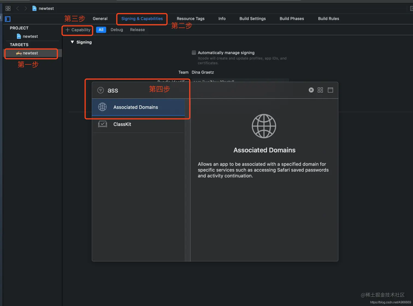
Task: Open the Build Settings tab
Action: point(253,19)
